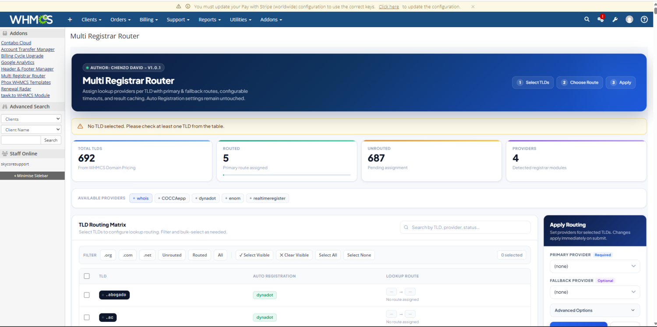Filter TLDs by .com
This screenshot has height=327, width=657.
pyautogui.click(x=128, y=255)
